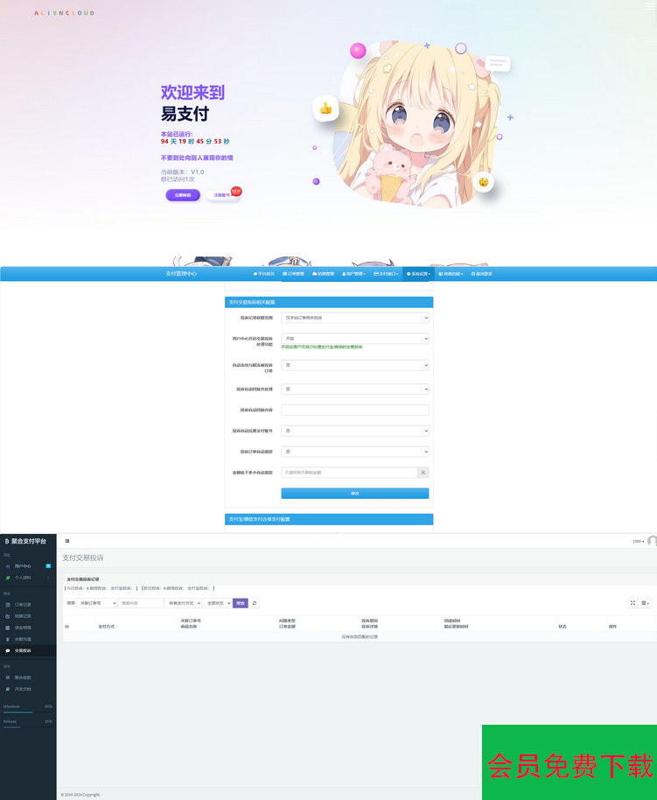
Task: Click the purple 立即体验 button
Action: pyautogui.click(x=183, y=195)
